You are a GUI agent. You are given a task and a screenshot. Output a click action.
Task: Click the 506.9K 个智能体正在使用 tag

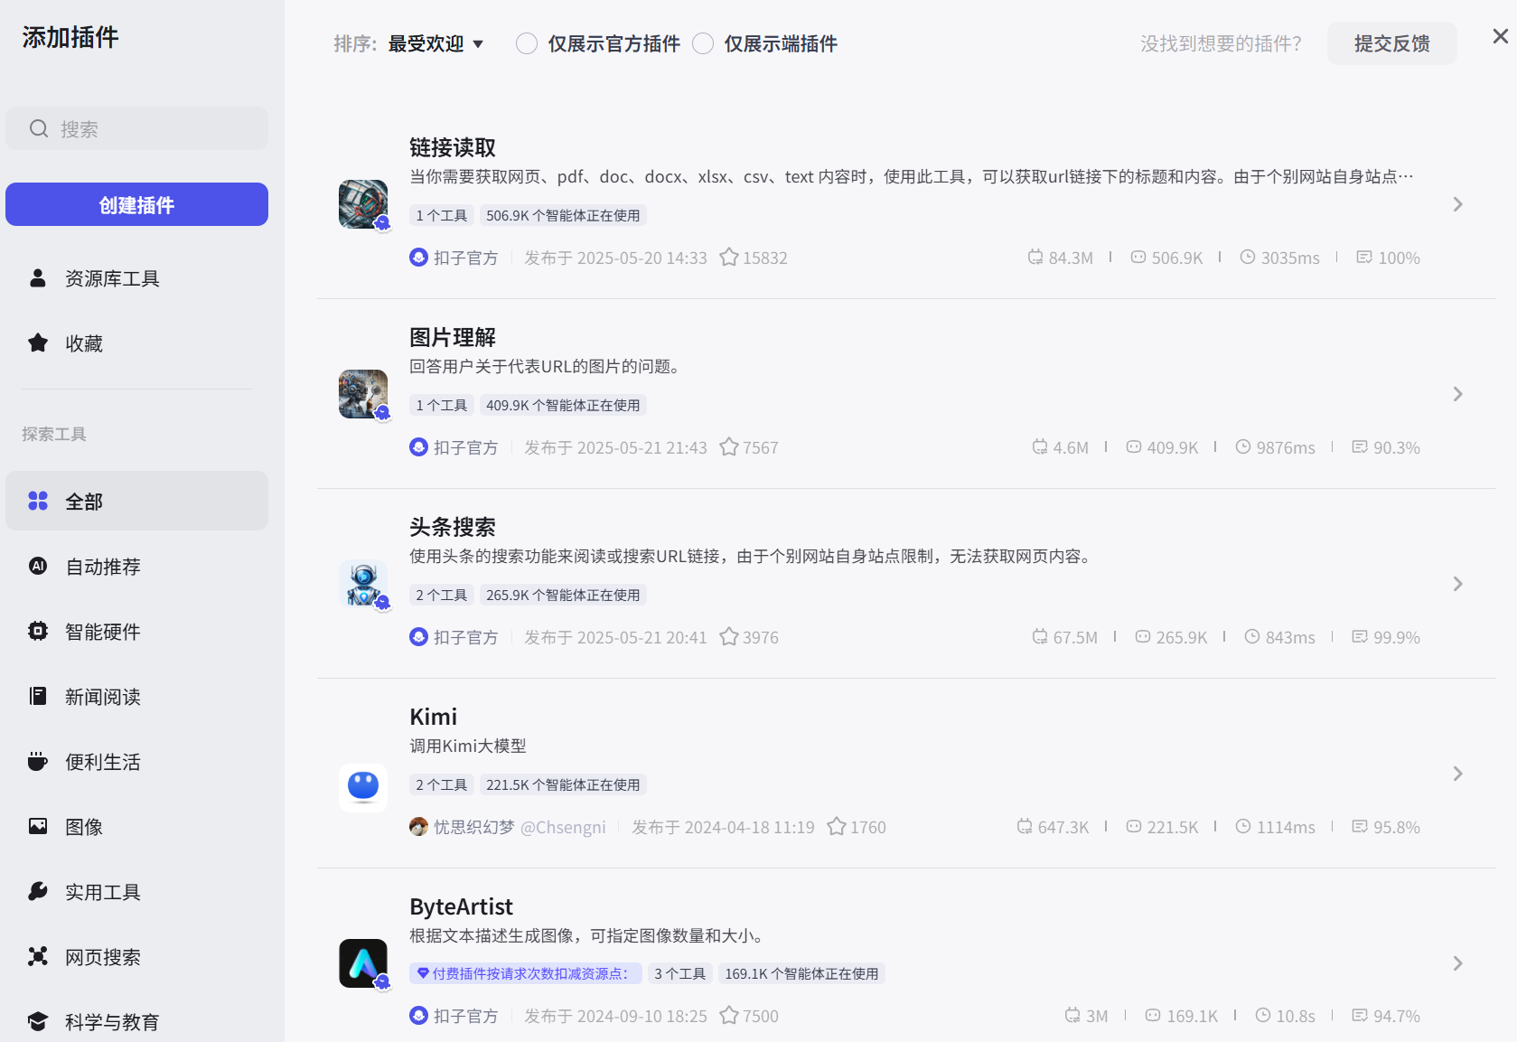[563, 215]
